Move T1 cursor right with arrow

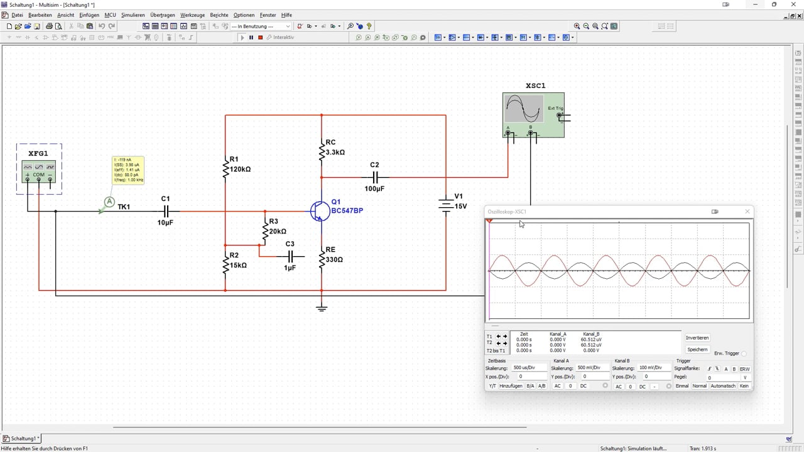point(504,336)
